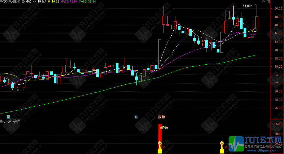
Task: Select the MA60 indicator label
Action: pos(87,2)
